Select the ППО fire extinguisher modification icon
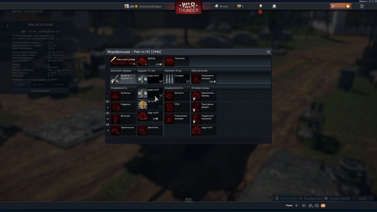 pyautogui.click(x=169, y=107)
